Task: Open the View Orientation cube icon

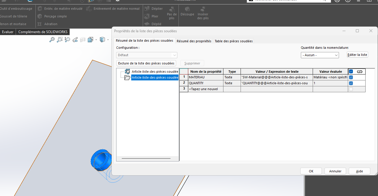Action: pos(90,40)
